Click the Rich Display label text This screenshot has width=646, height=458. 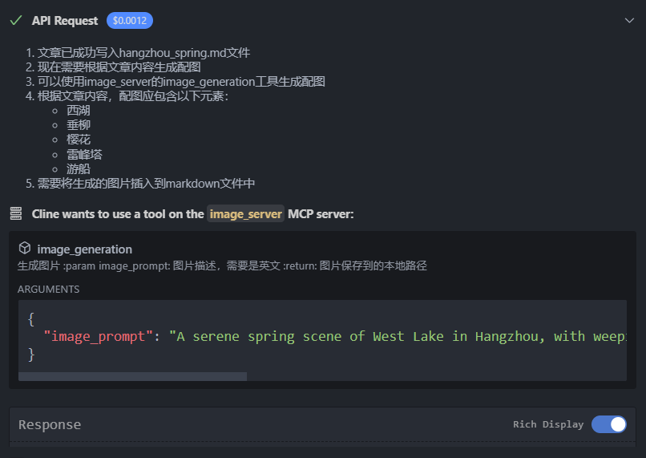[548, 424]
